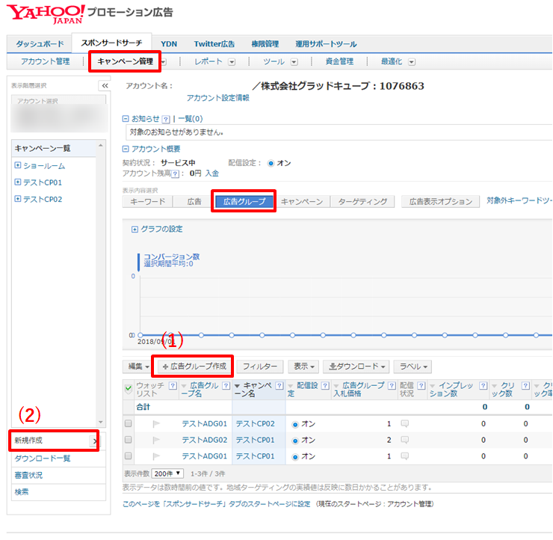Screen dimensions: 553x540
Task: Open 審査状況 link in sidebar
Action: point(28,476)
